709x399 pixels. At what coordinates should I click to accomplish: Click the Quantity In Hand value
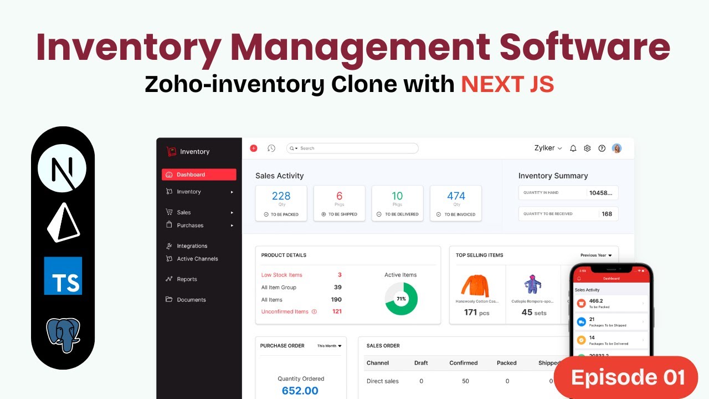click(601, 193)
